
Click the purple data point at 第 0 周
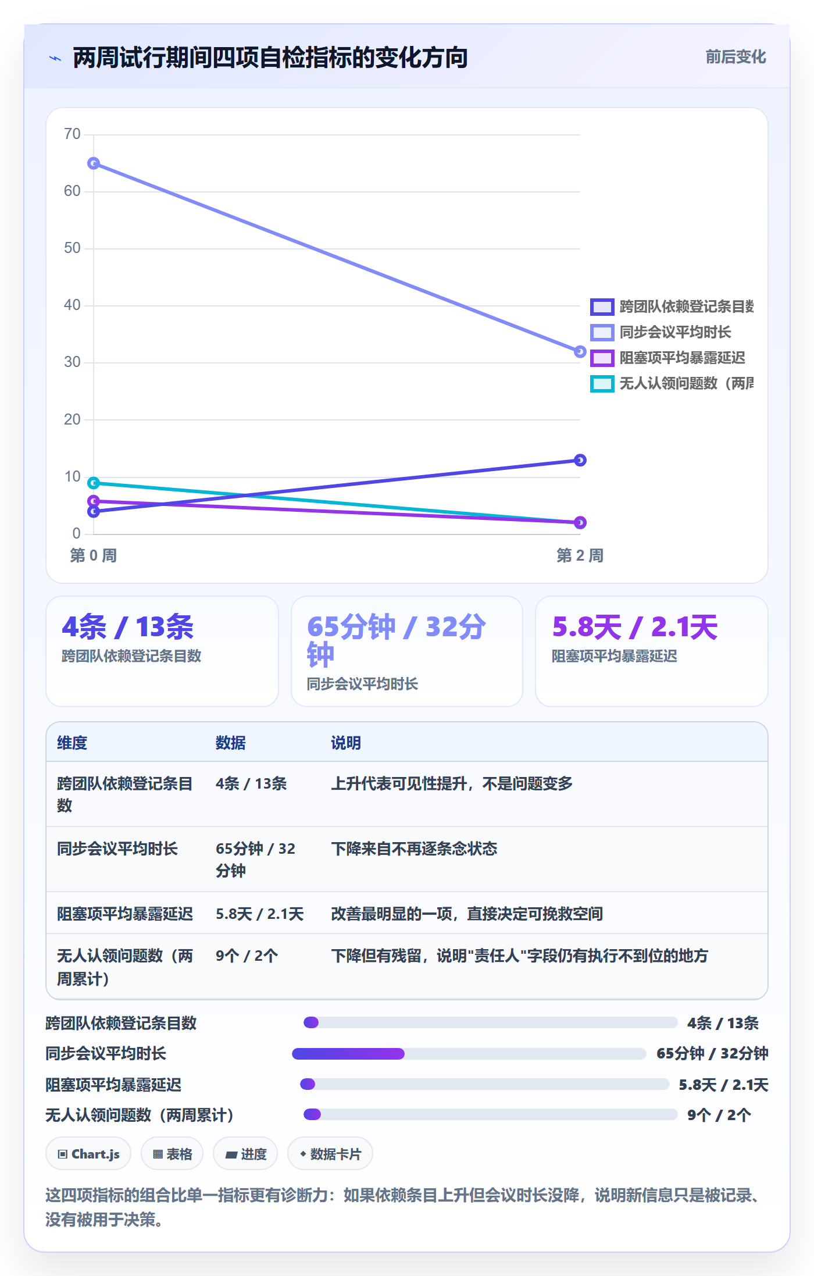94,501
